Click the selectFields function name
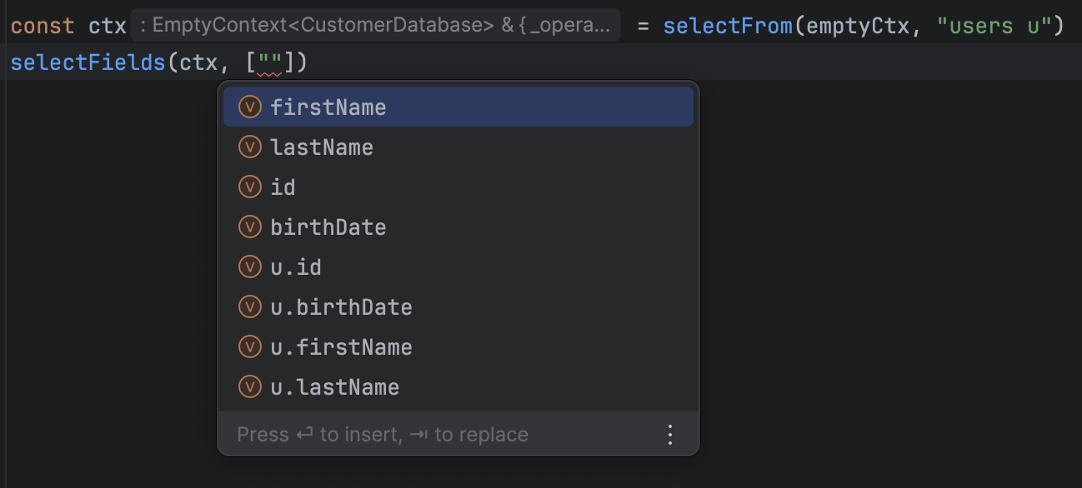The width and height of the screenshot is (1082, 488). click(x=88, y=62)
